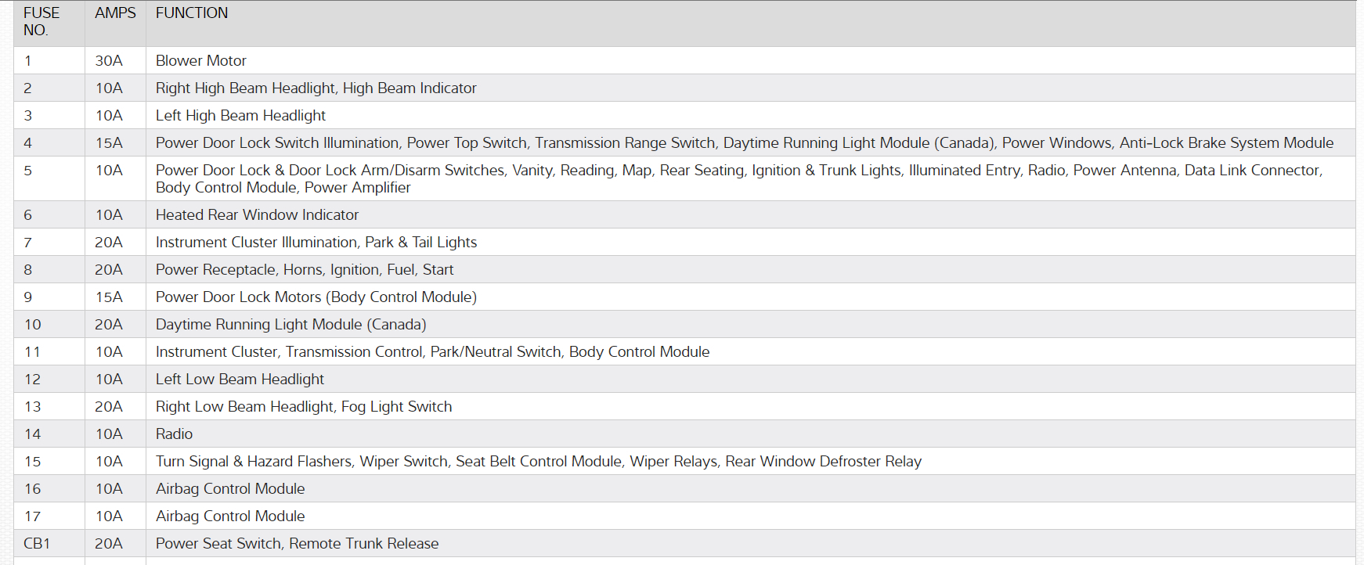Click fuse number 11 in the first column

coord(32,352)
